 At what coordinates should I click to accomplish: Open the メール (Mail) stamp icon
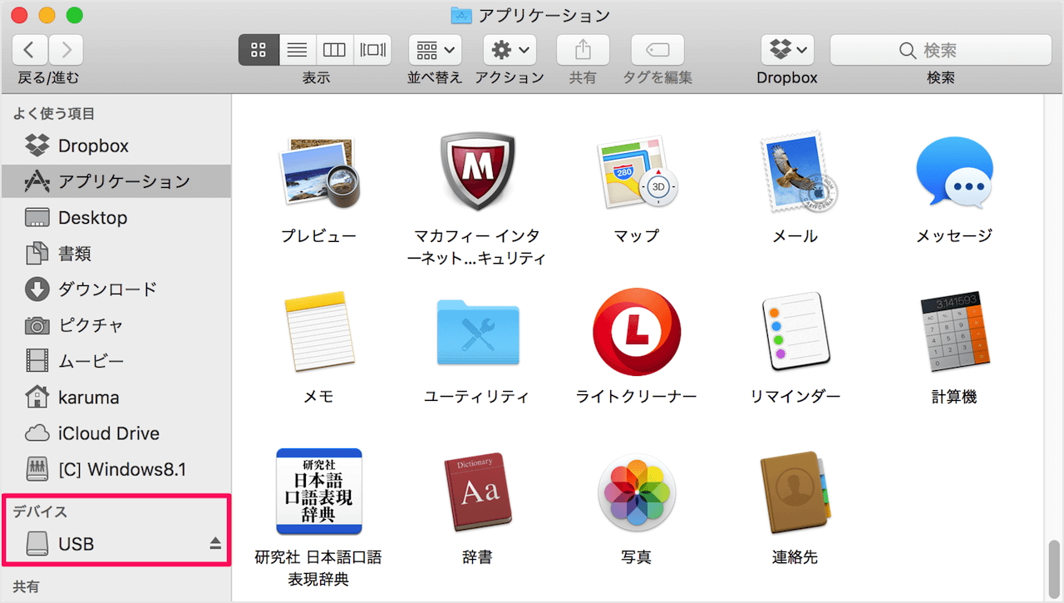(796, 172)
